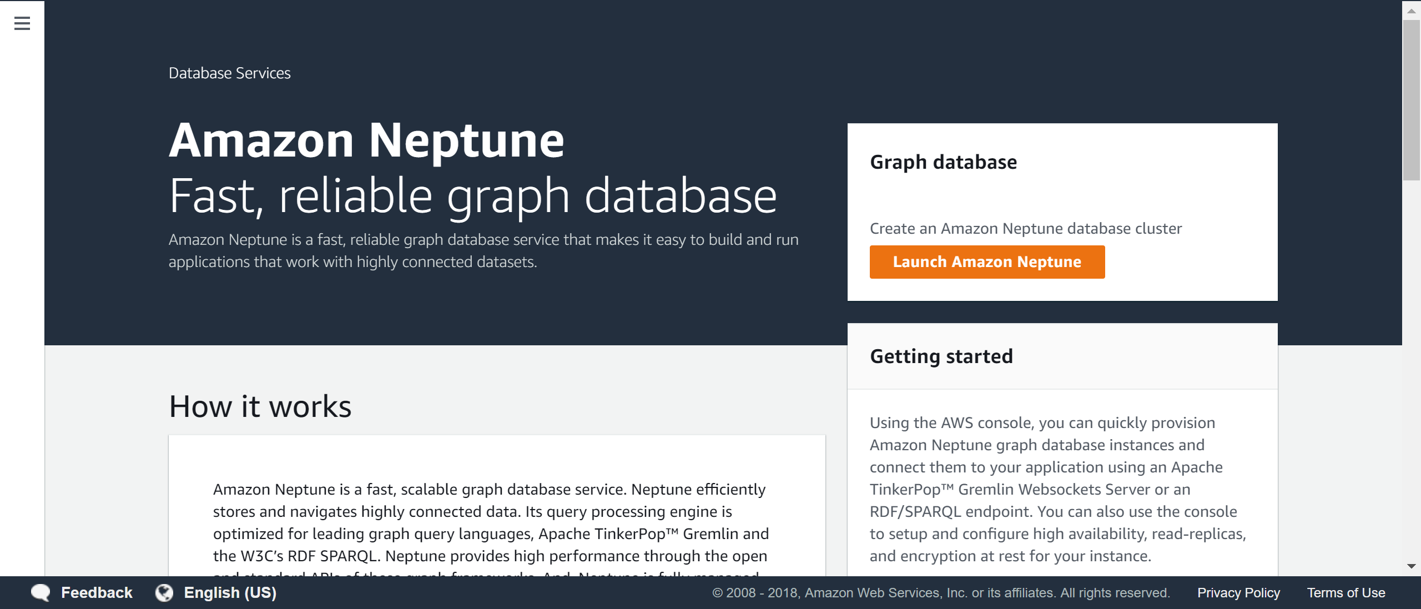Click the globe language icon in footer
1421x609 pixels.
(x=164, y=592)
